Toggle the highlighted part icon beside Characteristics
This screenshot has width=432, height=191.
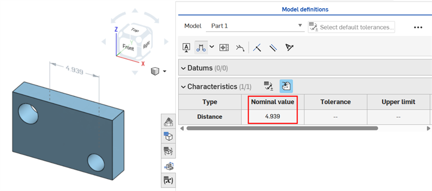[286, 86]
